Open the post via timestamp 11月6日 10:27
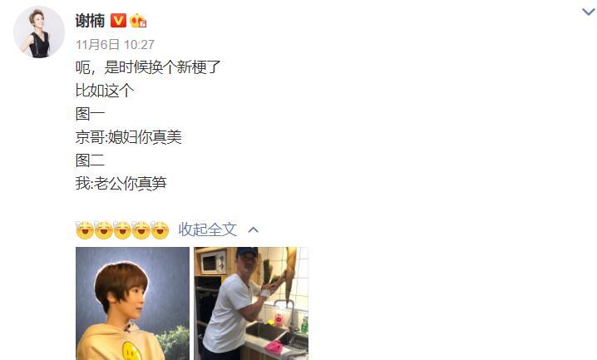 pyautogui.click(x=115, y=45)
